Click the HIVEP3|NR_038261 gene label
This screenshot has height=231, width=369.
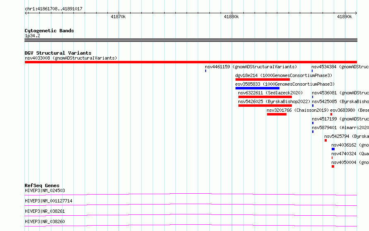(45, 211)
